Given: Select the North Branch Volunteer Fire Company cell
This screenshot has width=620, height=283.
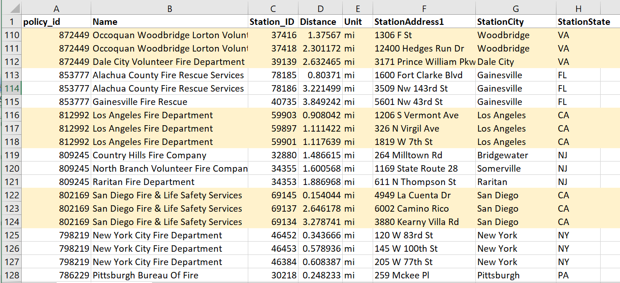Looking at the screenshot, I should pyautogui.click(x=170, y=168).
